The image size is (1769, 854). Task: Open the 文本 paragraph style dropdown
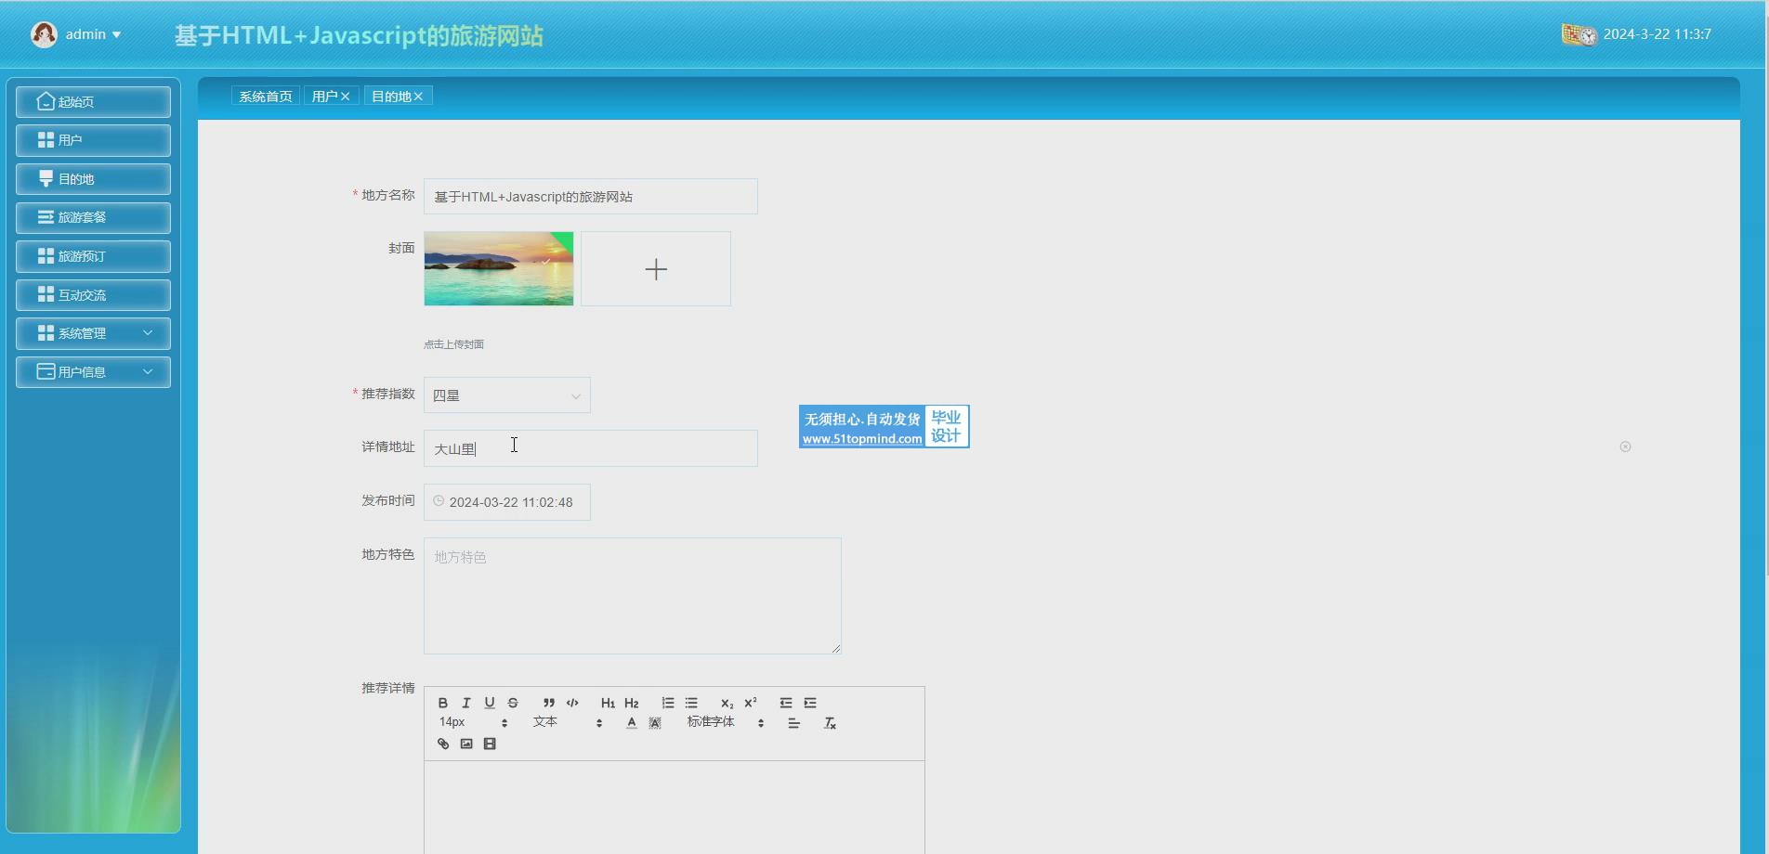point(568,722)
